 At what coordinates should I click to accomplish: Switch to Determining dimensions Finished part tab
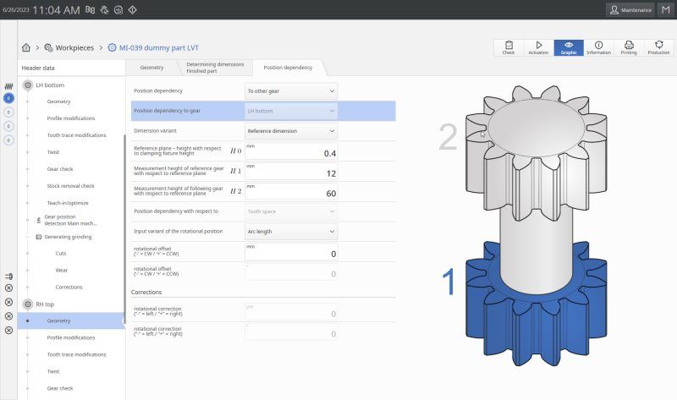tap(214, 67)
